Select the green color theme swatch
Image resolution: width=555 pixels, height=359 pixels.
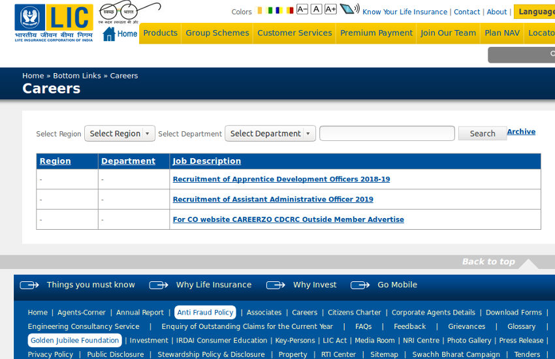click(x=270, y=10)
